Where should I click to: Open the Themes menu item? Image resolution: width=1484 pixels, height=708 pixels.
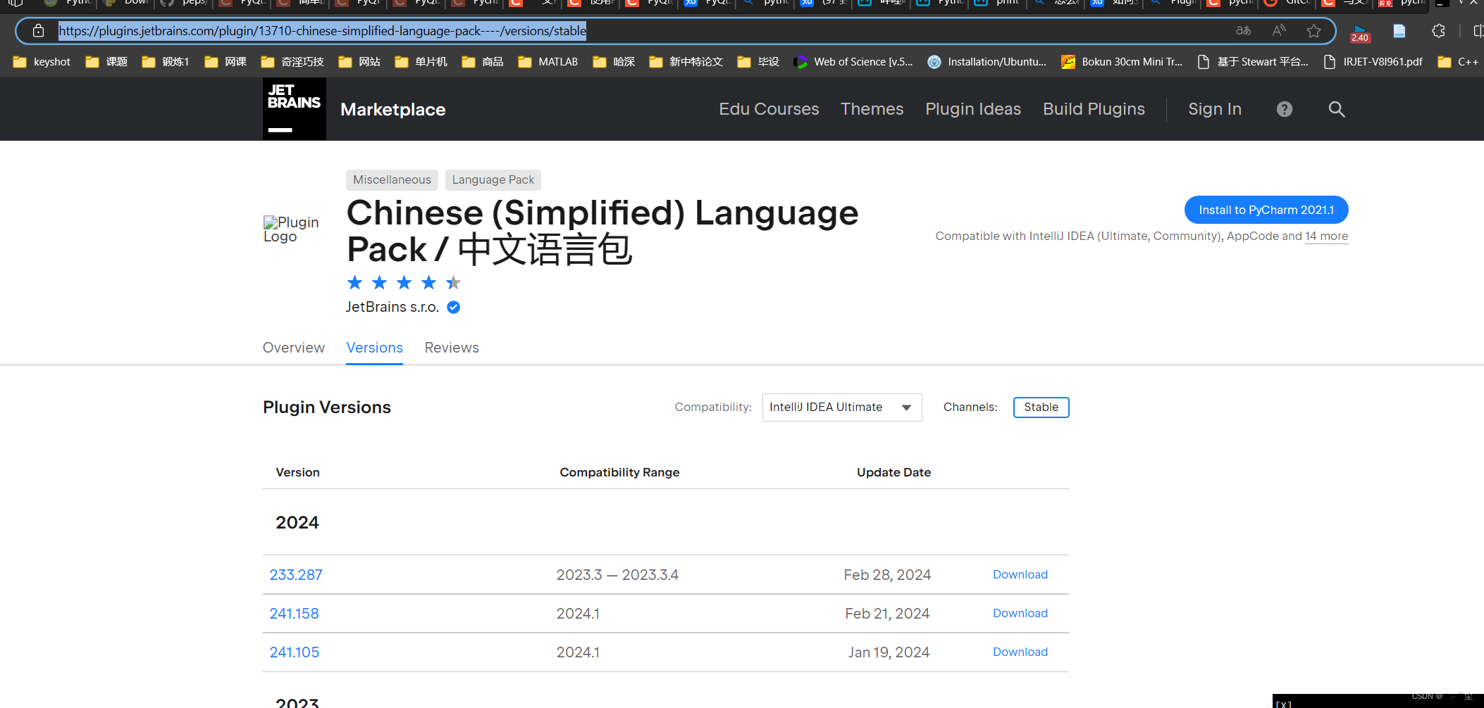pyautogui.click(x=872, y=109)
